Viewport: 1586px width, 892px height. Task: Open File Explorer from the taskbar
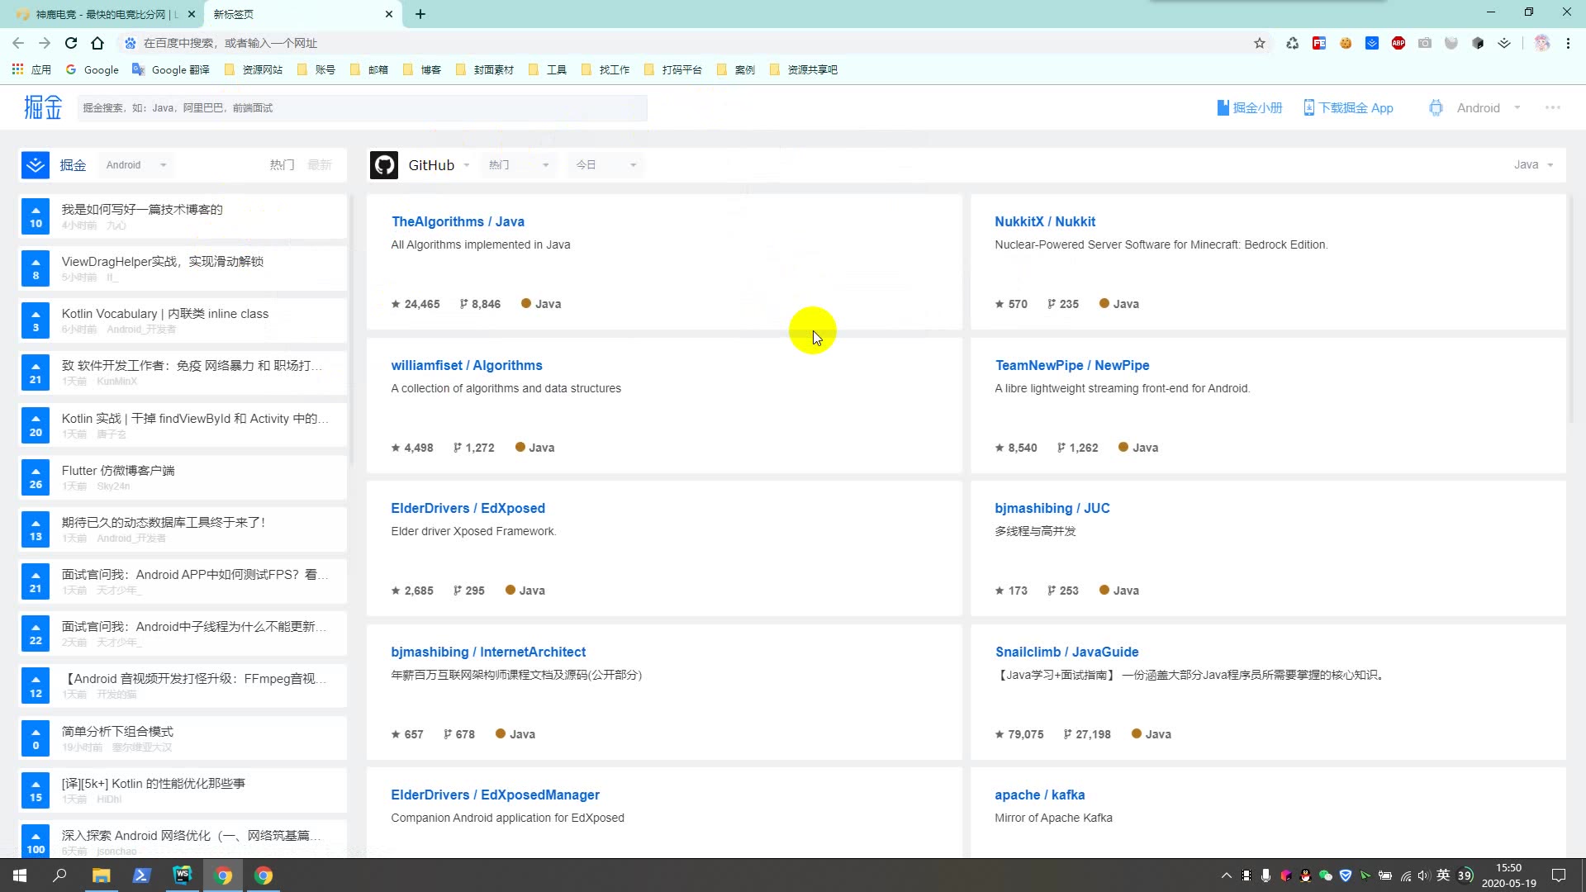pos(101,875)
